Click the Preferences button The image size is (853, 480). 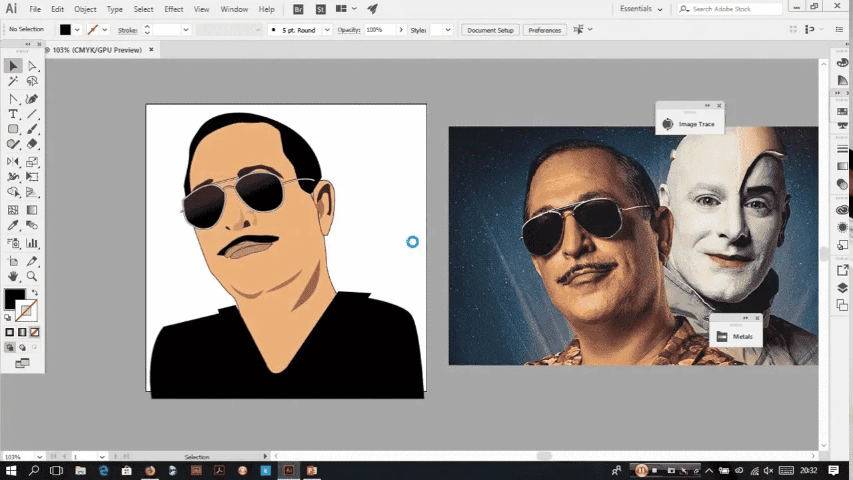pyautogui.click(x=544, y=30)
